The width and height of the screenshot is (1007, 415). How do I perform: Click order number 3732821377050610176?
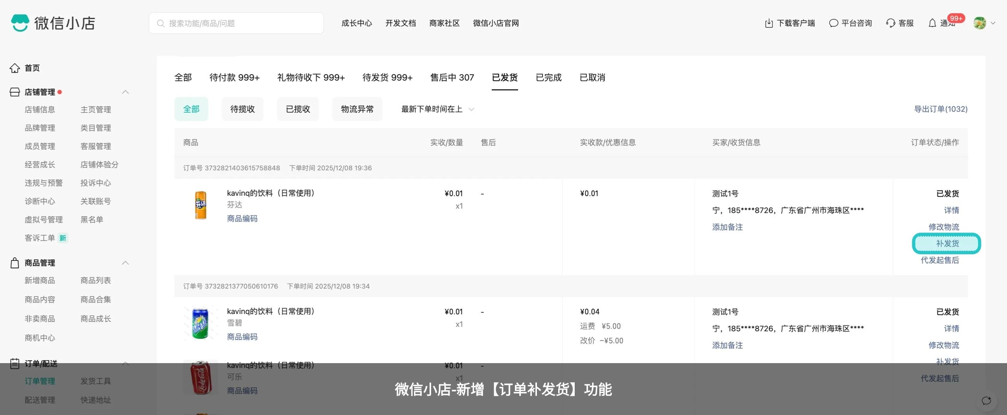pos(241,286)
